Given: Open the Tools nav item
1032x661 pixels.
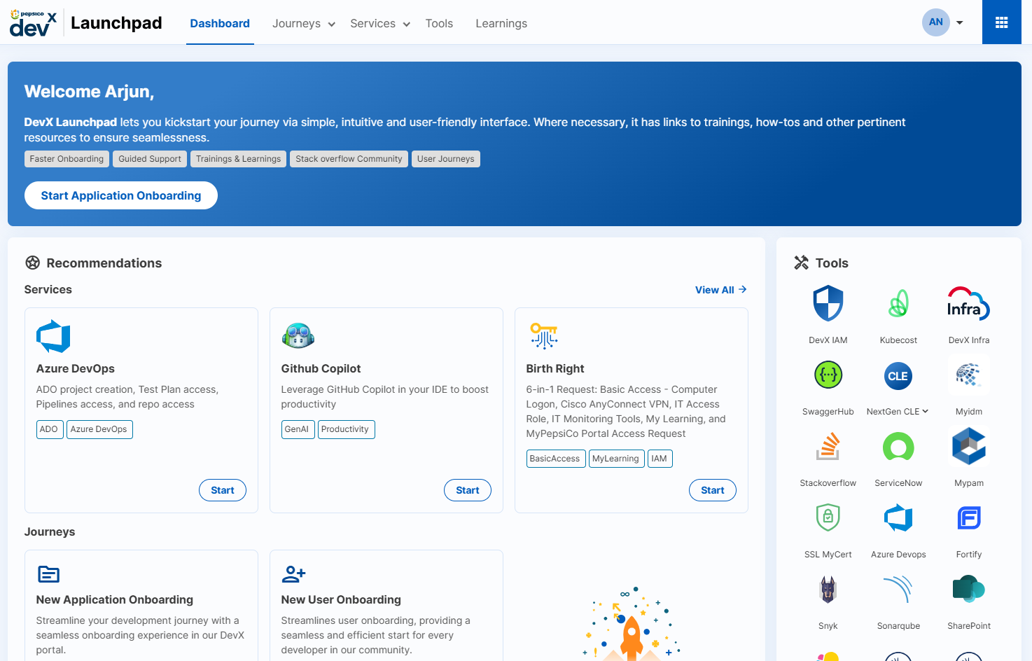Looking at the screenshot, I should pos(439,24).
